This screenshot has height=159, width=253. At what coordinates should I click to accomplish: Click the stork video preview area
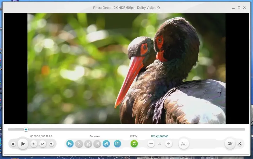(x=126, y=68)
